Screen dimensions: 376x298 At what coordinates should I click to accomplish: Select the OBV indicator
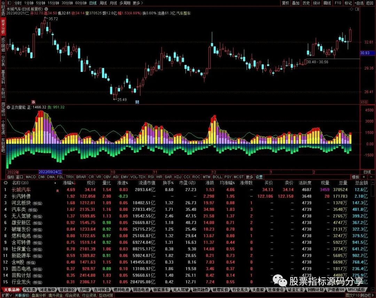tap(107, 177)
